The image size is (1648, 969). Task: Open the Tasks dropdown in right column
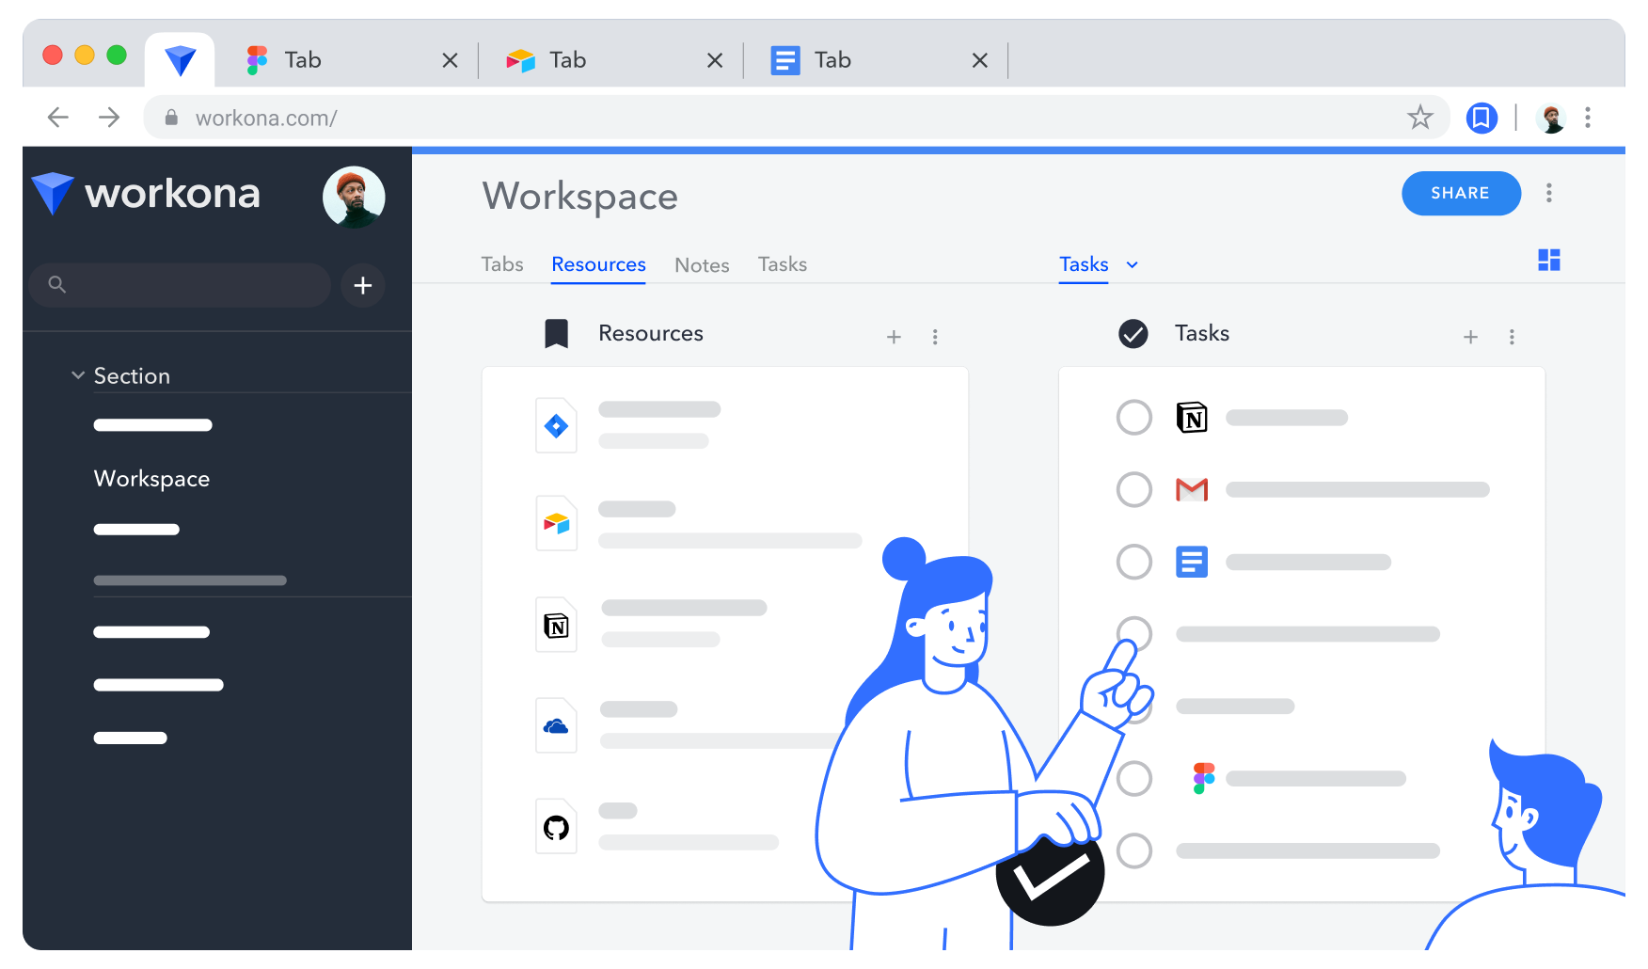click(x=1099, y=264)
